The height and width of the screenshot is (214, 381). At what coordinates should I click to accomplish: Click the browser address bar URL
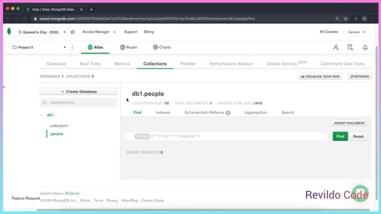coord(147,18)
